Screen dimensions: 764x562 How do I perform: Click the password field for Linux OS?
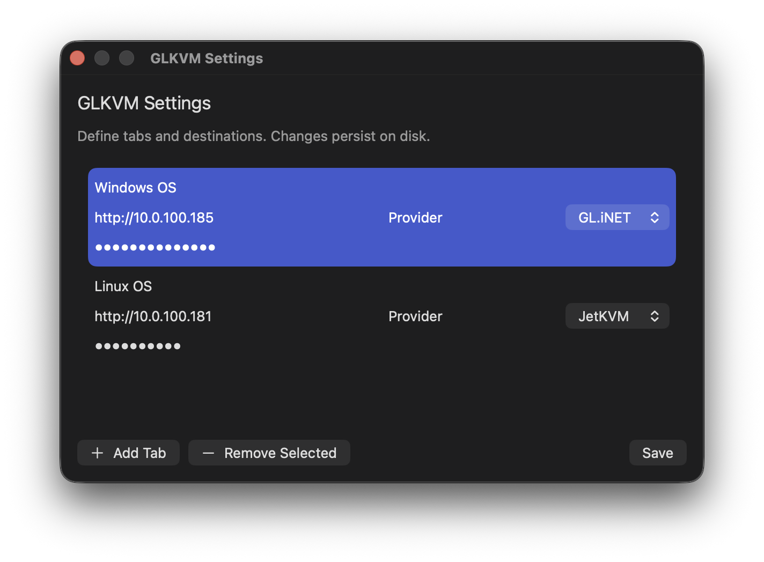click(x=138, y=346)
